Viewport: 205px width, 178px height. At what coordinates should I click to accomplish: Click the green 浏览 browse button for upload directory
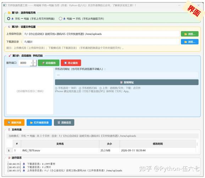(x=190, y=34)
